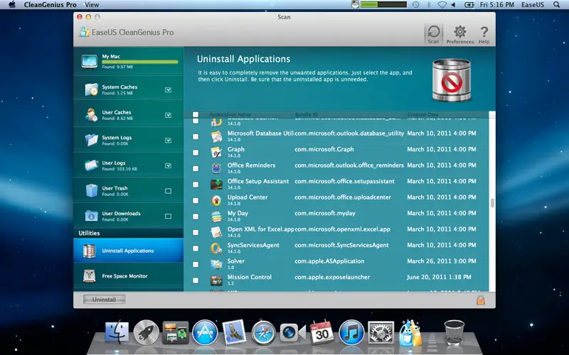Open Spotlight search magnifier

tap(556, 5)
